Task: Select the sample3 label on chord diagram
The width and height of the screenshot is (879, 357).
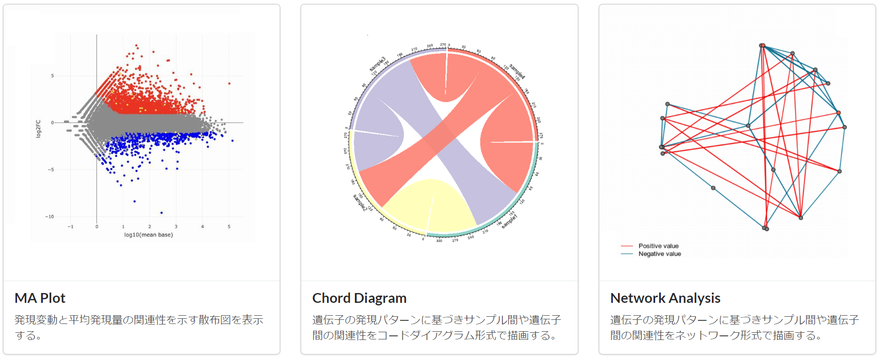Action: point(377,64)
